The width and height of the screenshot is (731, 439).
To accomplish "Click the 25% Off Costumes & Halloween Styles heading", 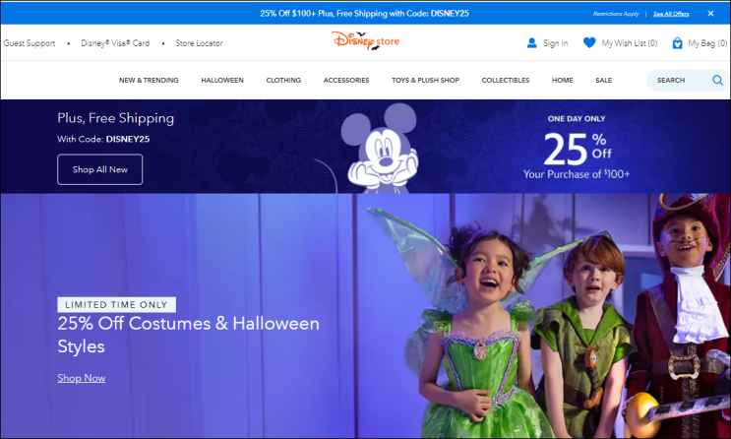I will click(188, 335).
